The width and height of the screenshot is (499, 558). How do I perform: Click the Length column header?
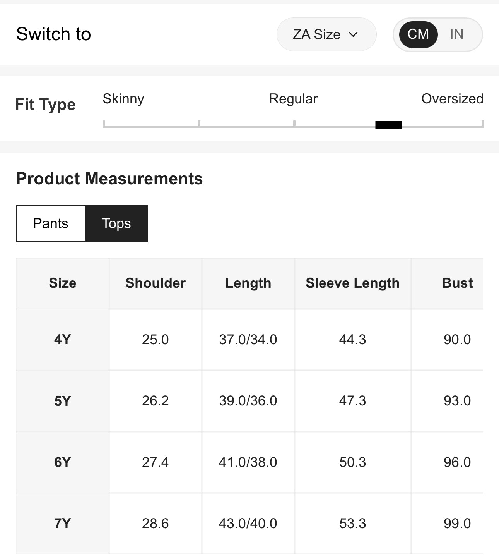[248, 283]
